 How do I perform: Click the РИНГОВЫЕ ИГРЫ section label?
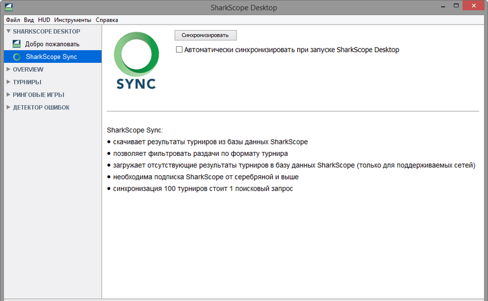[39, 95]
